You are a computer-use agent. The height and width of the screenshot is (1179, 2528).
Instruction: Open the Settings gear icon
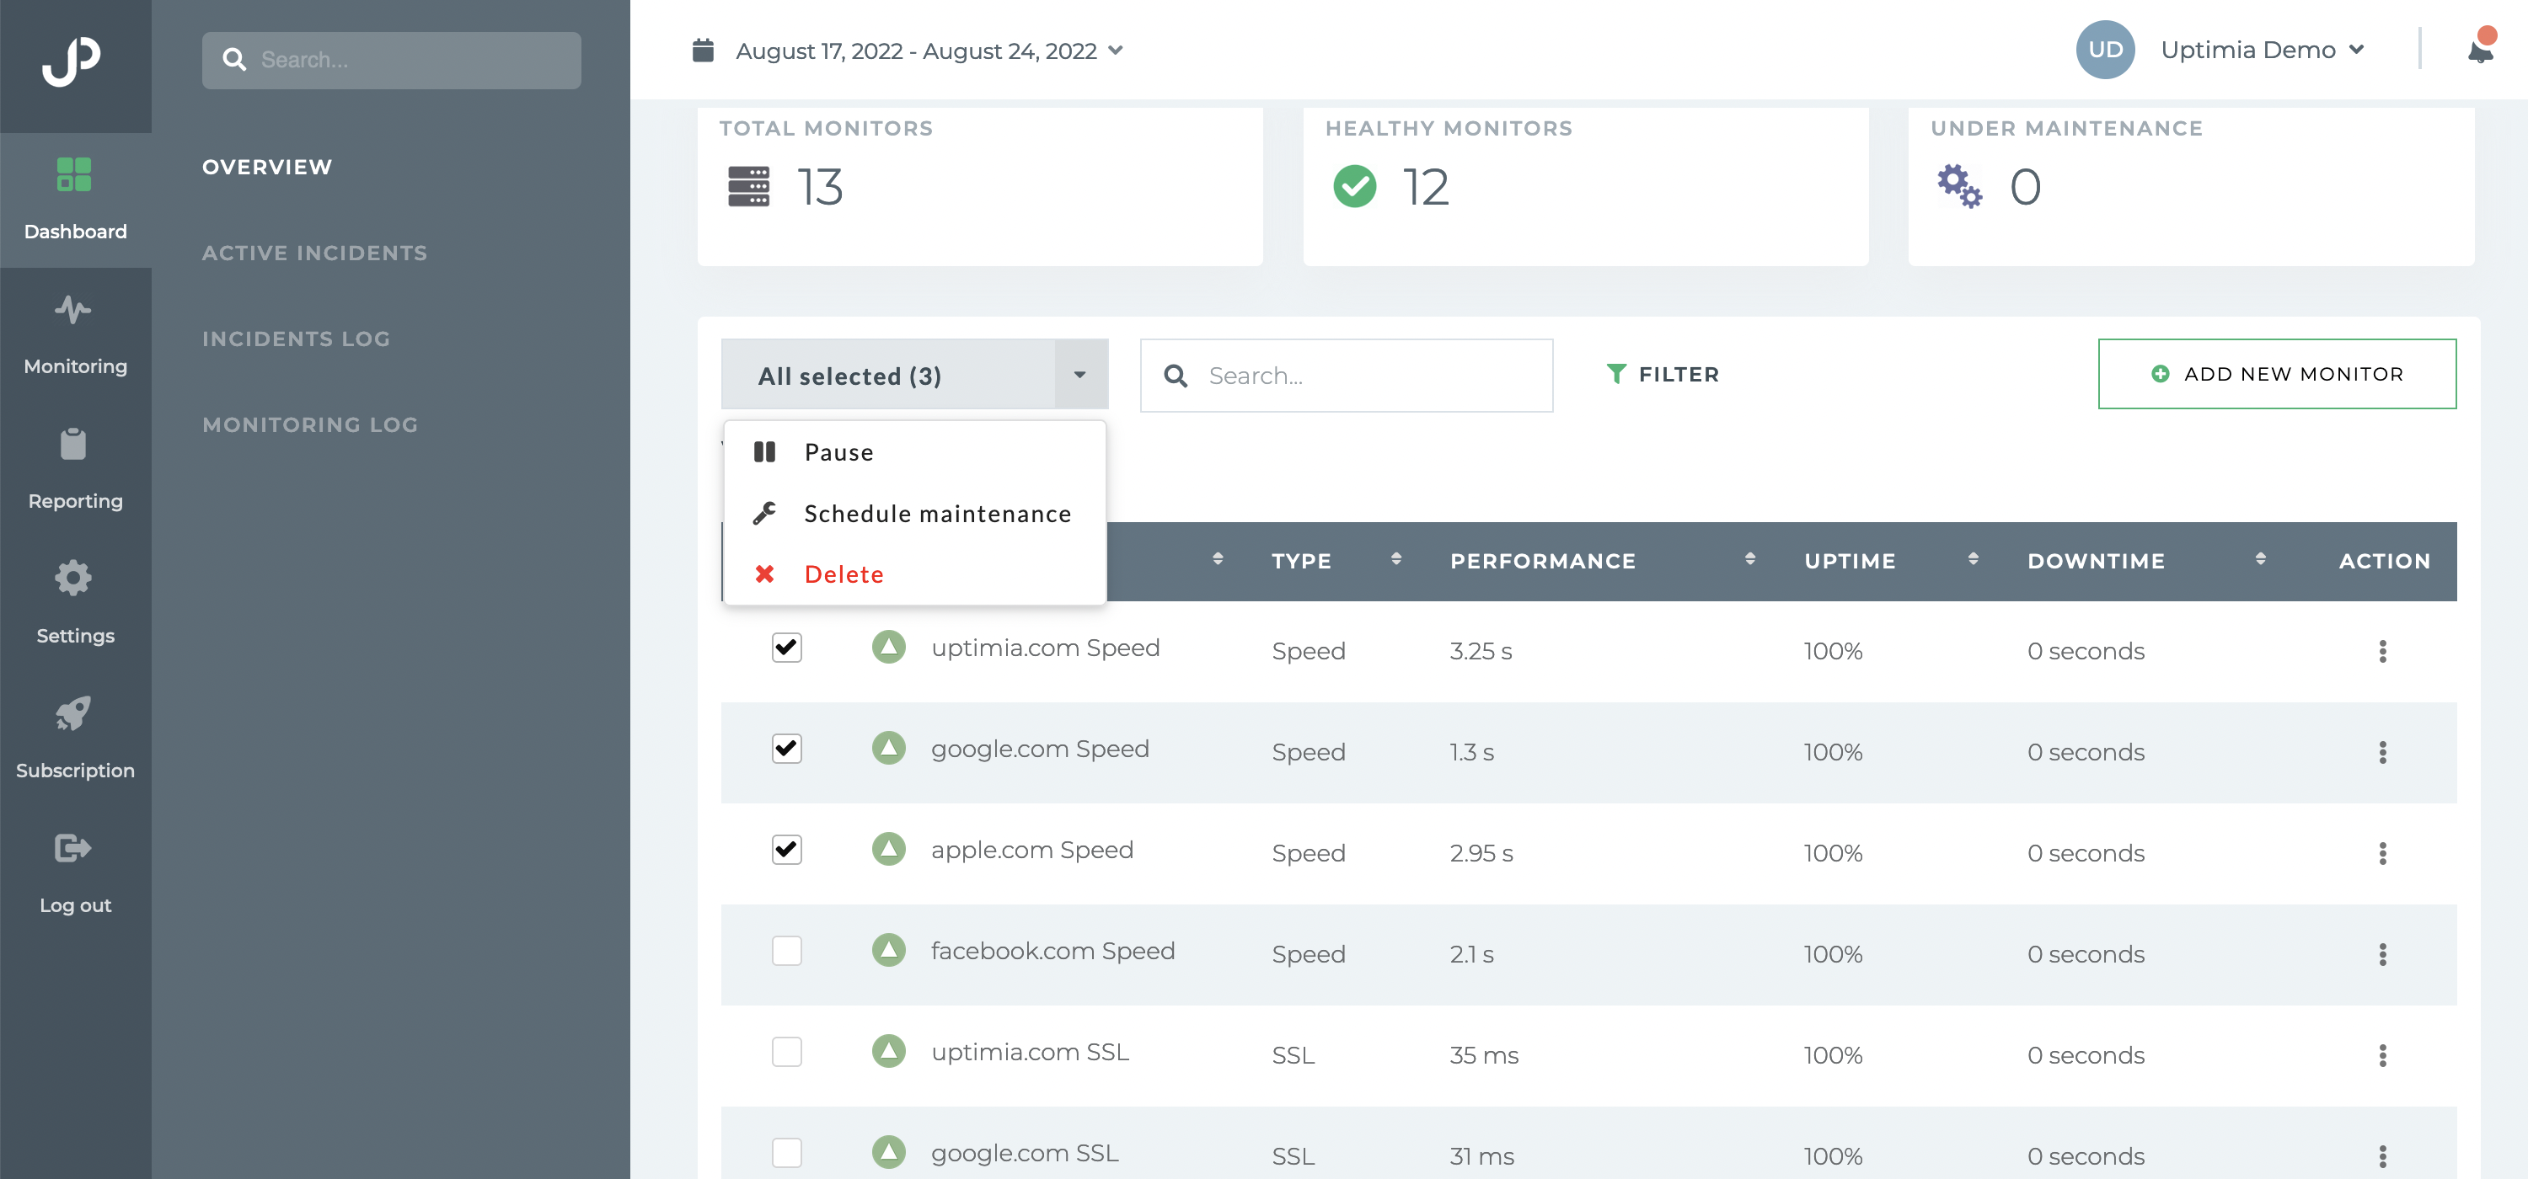point(73,578)
